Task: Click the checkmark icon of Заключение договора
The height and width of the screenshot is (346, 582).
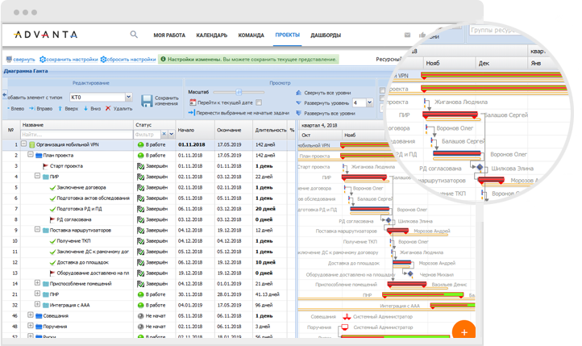Action: [x=52, y=188]
